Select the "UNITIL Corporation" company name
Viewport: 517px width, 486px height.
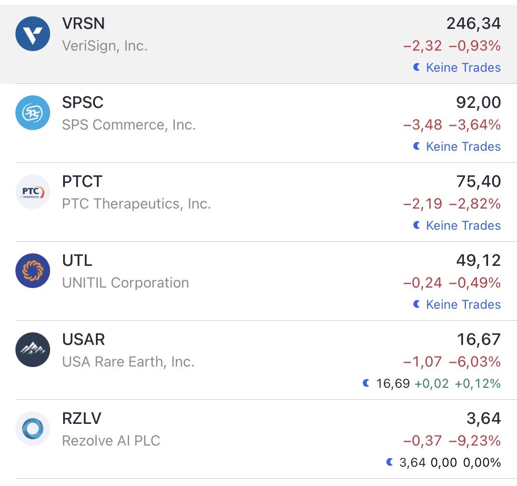(x=125, y=283)
